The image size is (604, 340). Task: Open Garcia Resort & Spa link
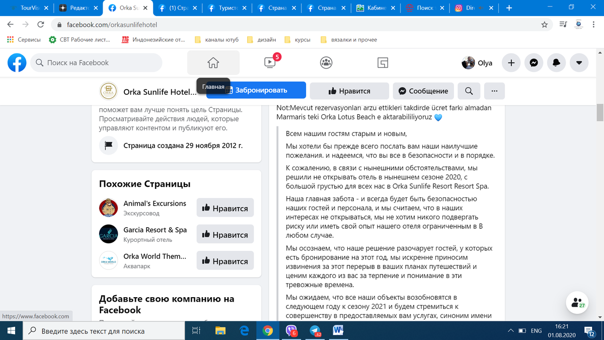[155, 230]
